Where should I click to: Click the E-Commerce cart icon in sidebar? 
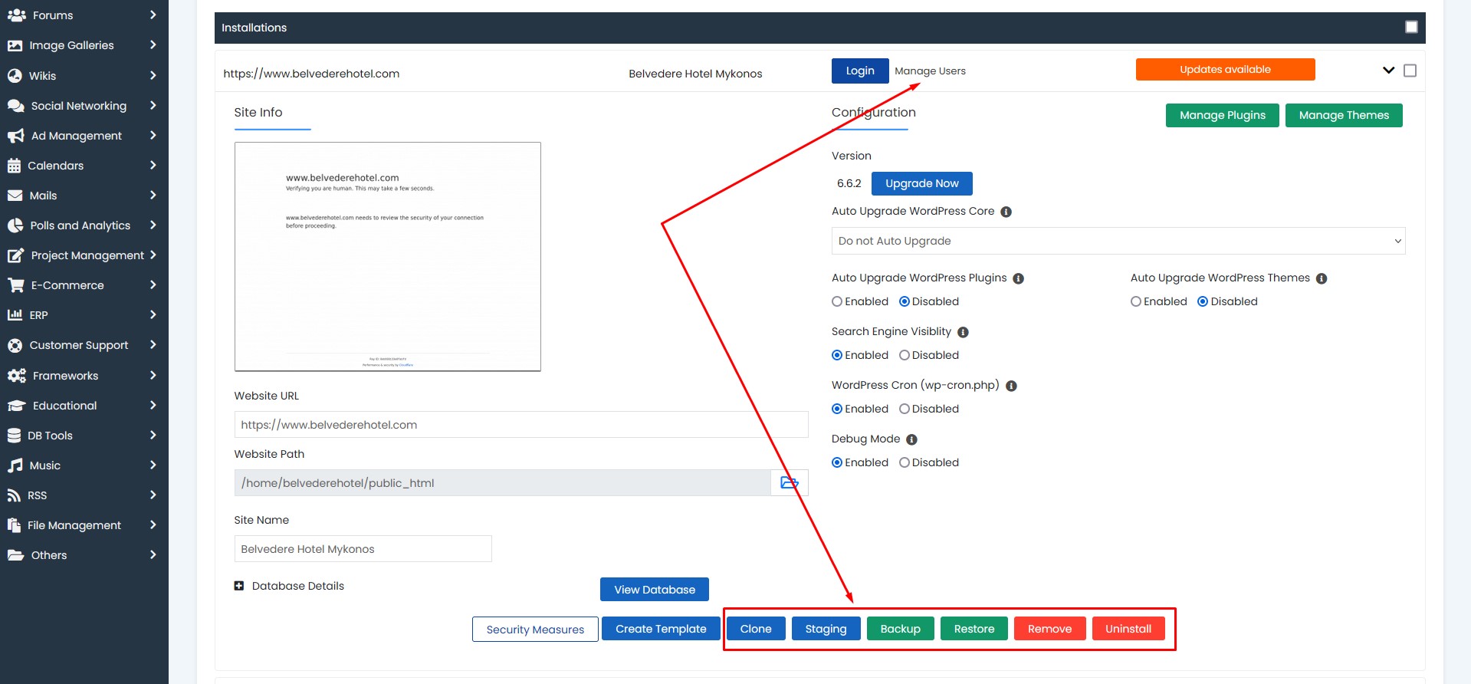(15, 285)
